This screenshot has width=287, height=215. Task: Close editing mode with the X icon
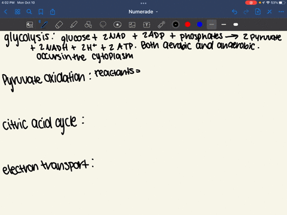point(270,12)
